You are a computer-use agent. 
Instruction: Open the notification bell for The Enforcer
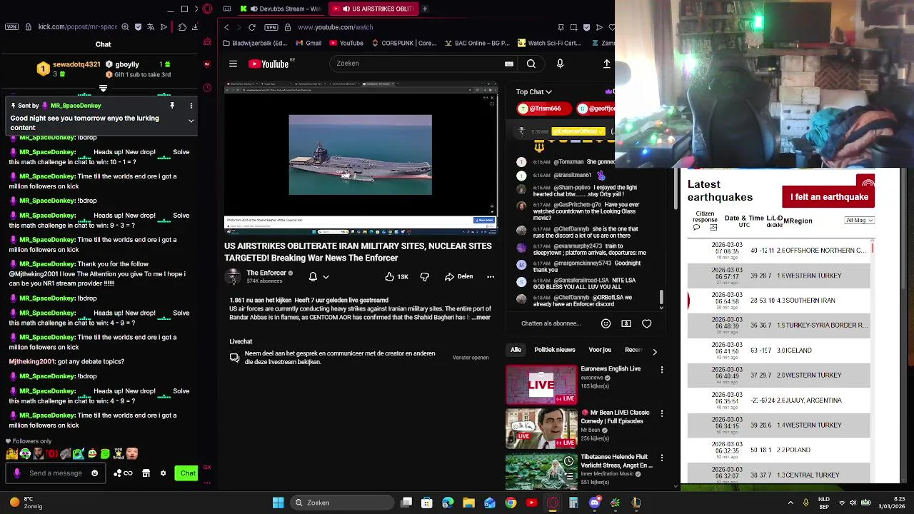313,276
